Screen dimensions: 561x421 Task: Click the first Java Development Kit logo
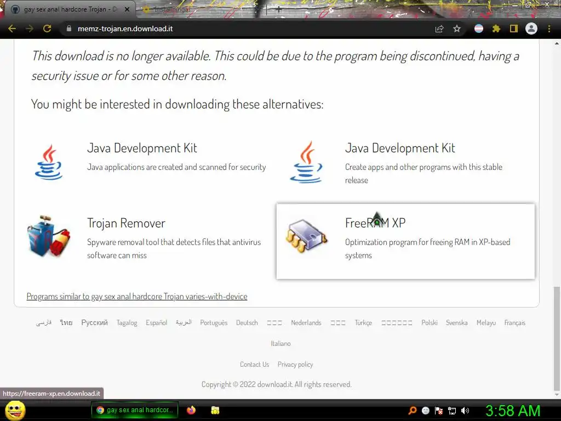click(49, 162)
